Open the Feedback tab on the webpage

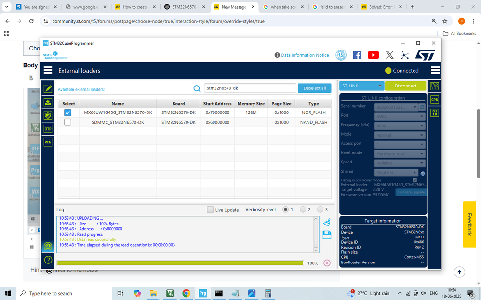click(469, 225)
